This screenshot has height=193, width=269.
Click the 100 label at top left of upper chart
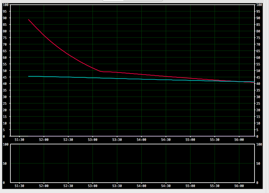point(5,5)
